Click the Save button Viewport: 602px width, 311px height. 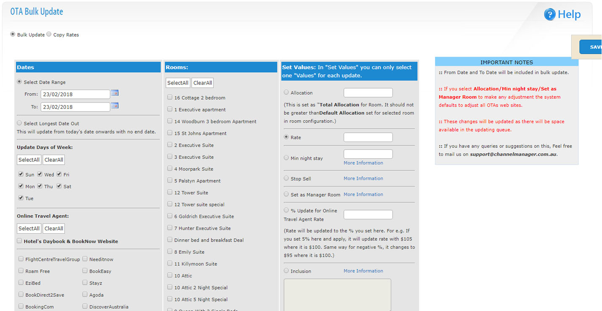click(593, 47)
